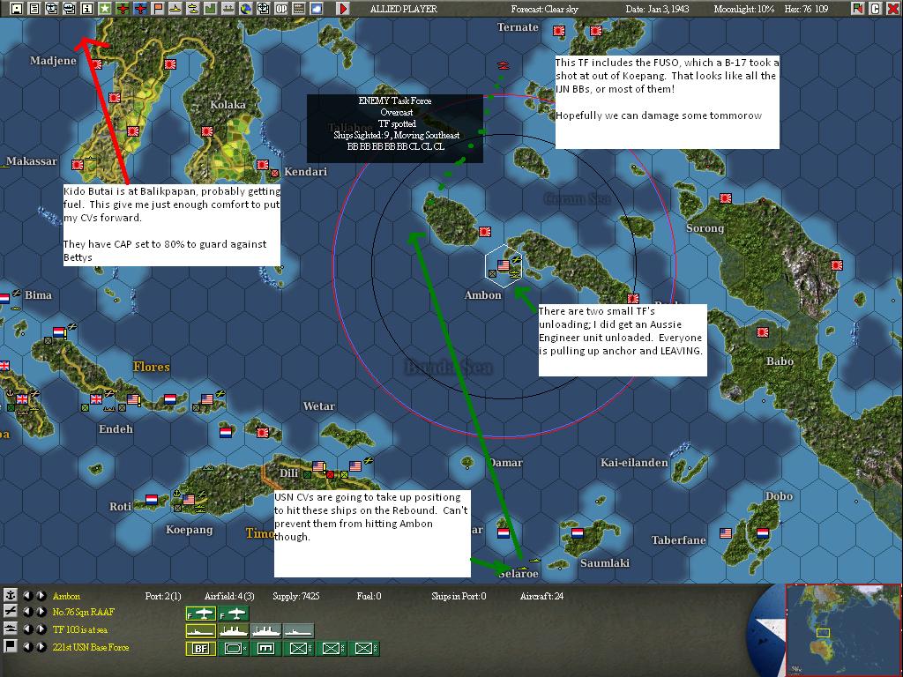Screen dimensions: 903x677
Task: Click the anchor icon beside Ambon row
Action: [10, 595]
